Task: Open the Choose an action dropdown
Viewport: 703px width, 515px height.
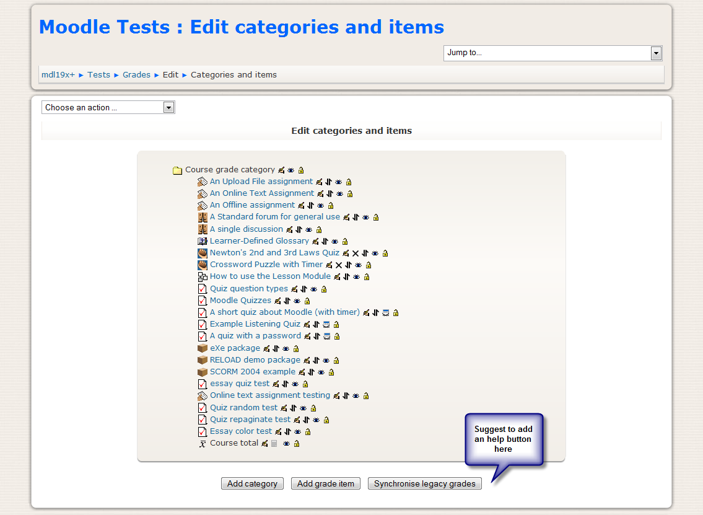Action: [x=108, y=108]
